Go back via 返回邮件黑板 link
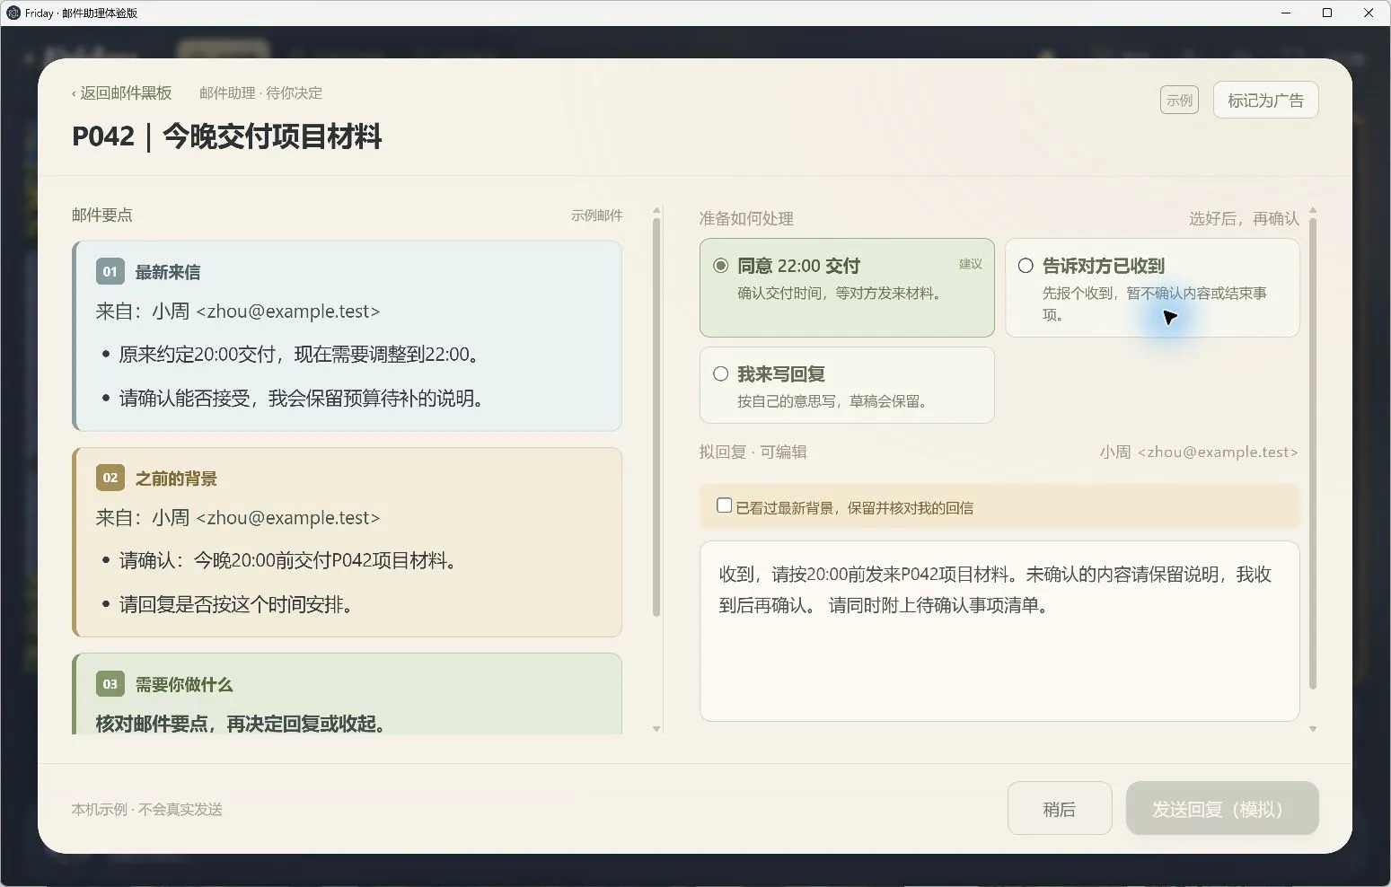 tap(121, 92)
